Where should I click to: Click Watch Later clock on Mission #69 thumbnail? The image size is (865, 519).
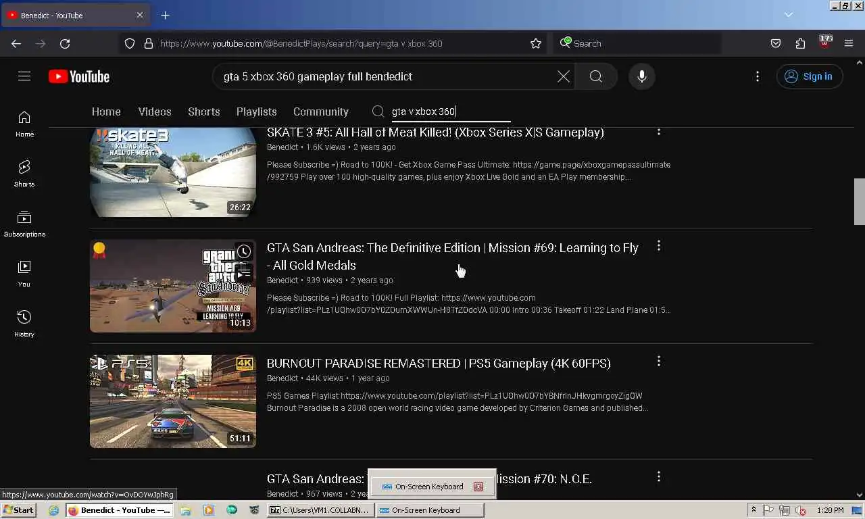tap(244, 251)
